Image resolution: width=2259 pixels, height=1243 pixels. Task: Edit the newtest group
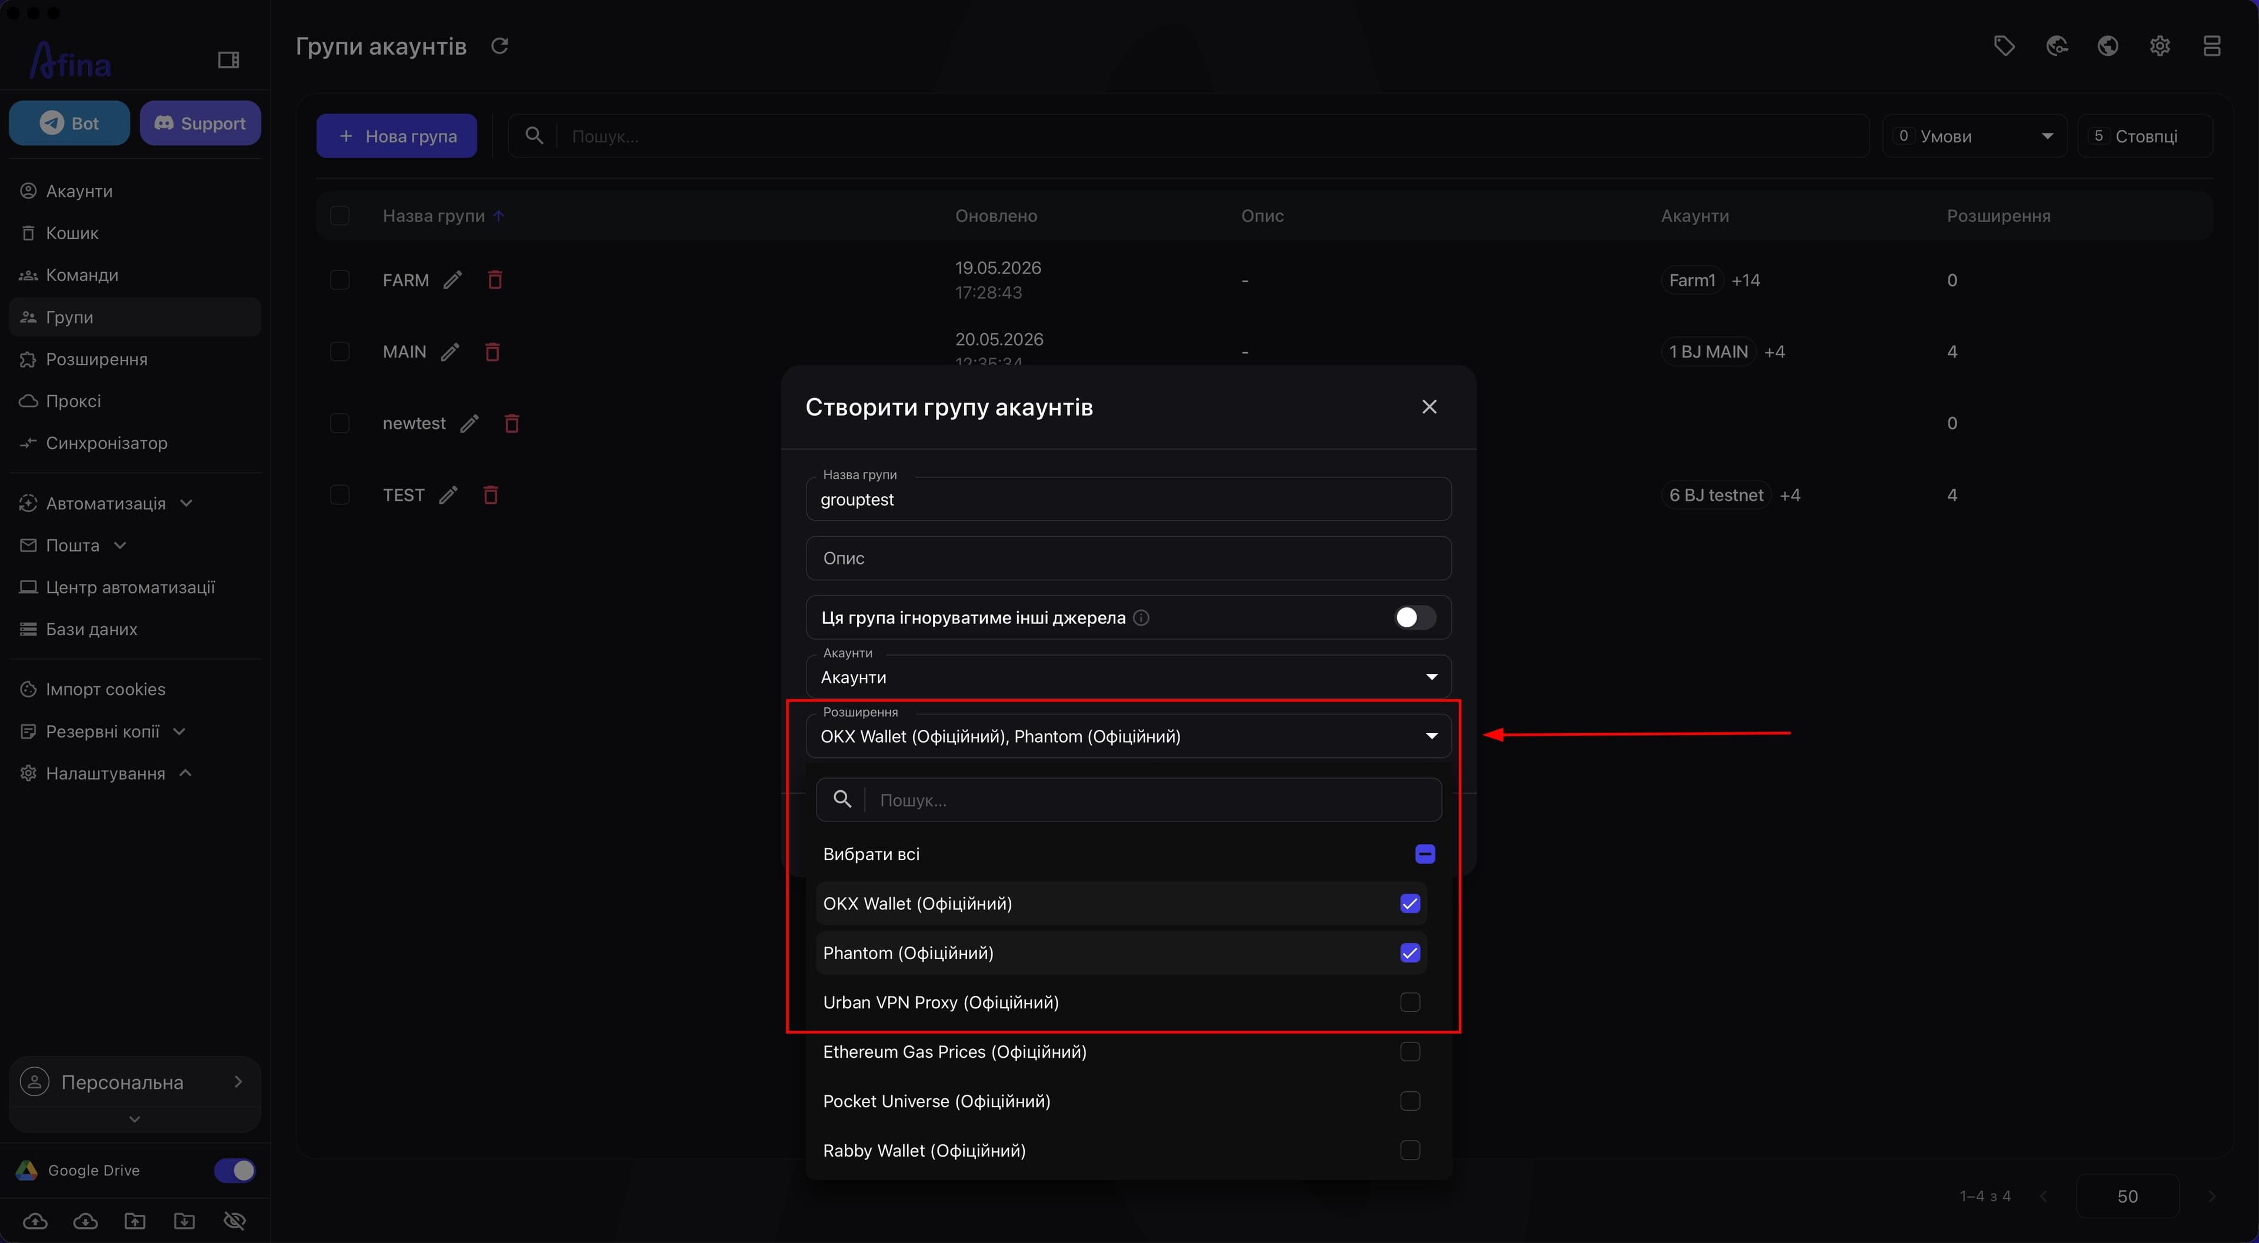[x=469, y=423]
